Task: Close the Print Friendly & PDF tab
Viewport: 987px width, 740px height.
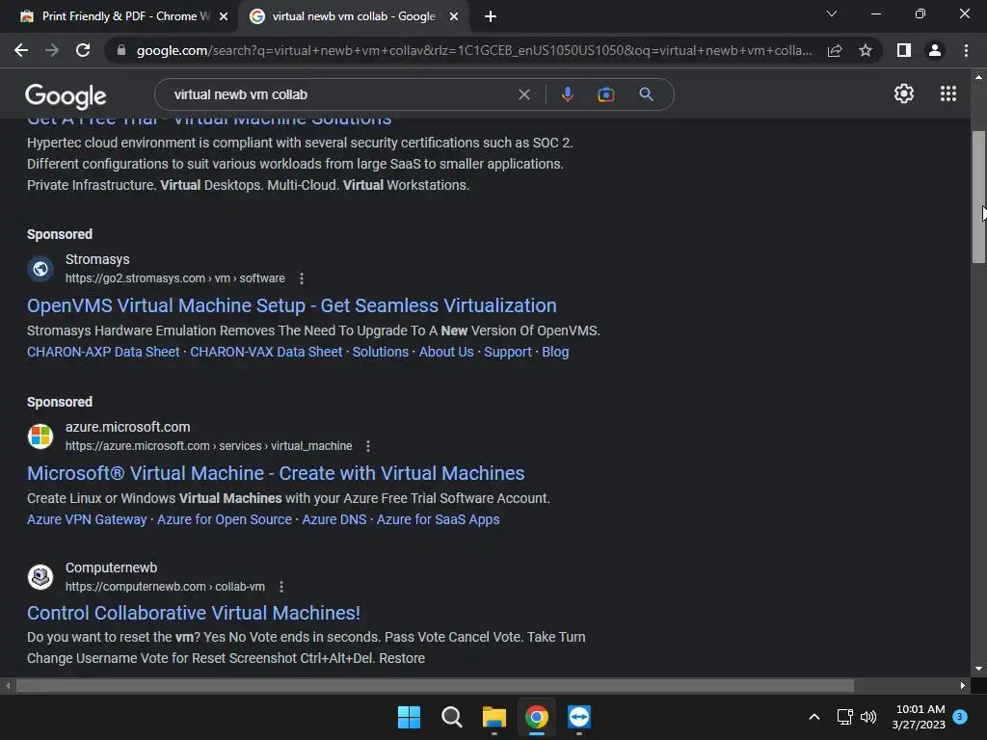Action: click(224, 16)
